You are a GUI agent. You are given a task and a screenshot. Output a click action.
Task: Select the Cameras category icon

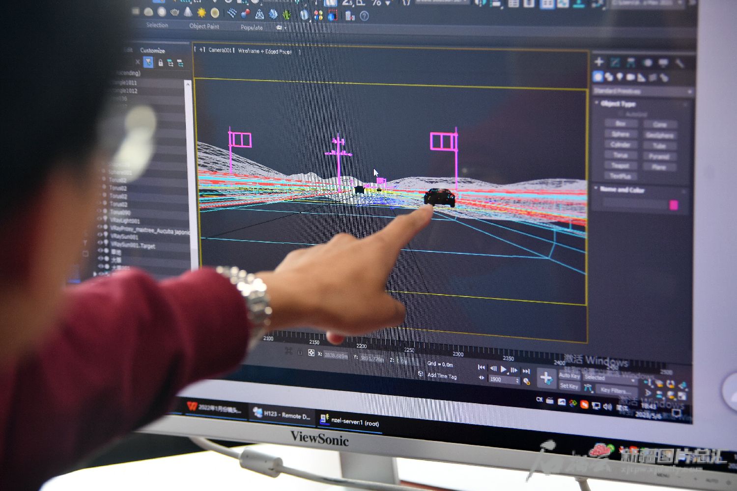pyautogui.click(x=630, y=77)
